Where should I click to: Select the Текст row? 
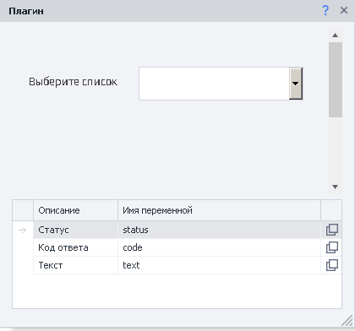click(x=177, y=265)
